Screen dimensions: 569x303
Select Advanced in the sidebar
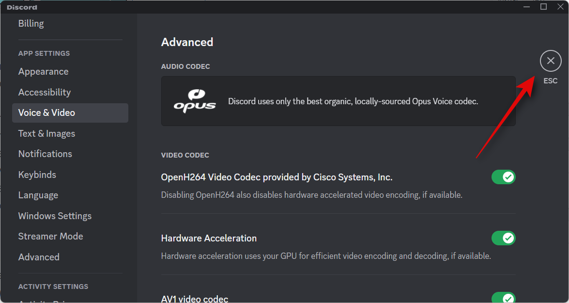click(x=39, y=257)
